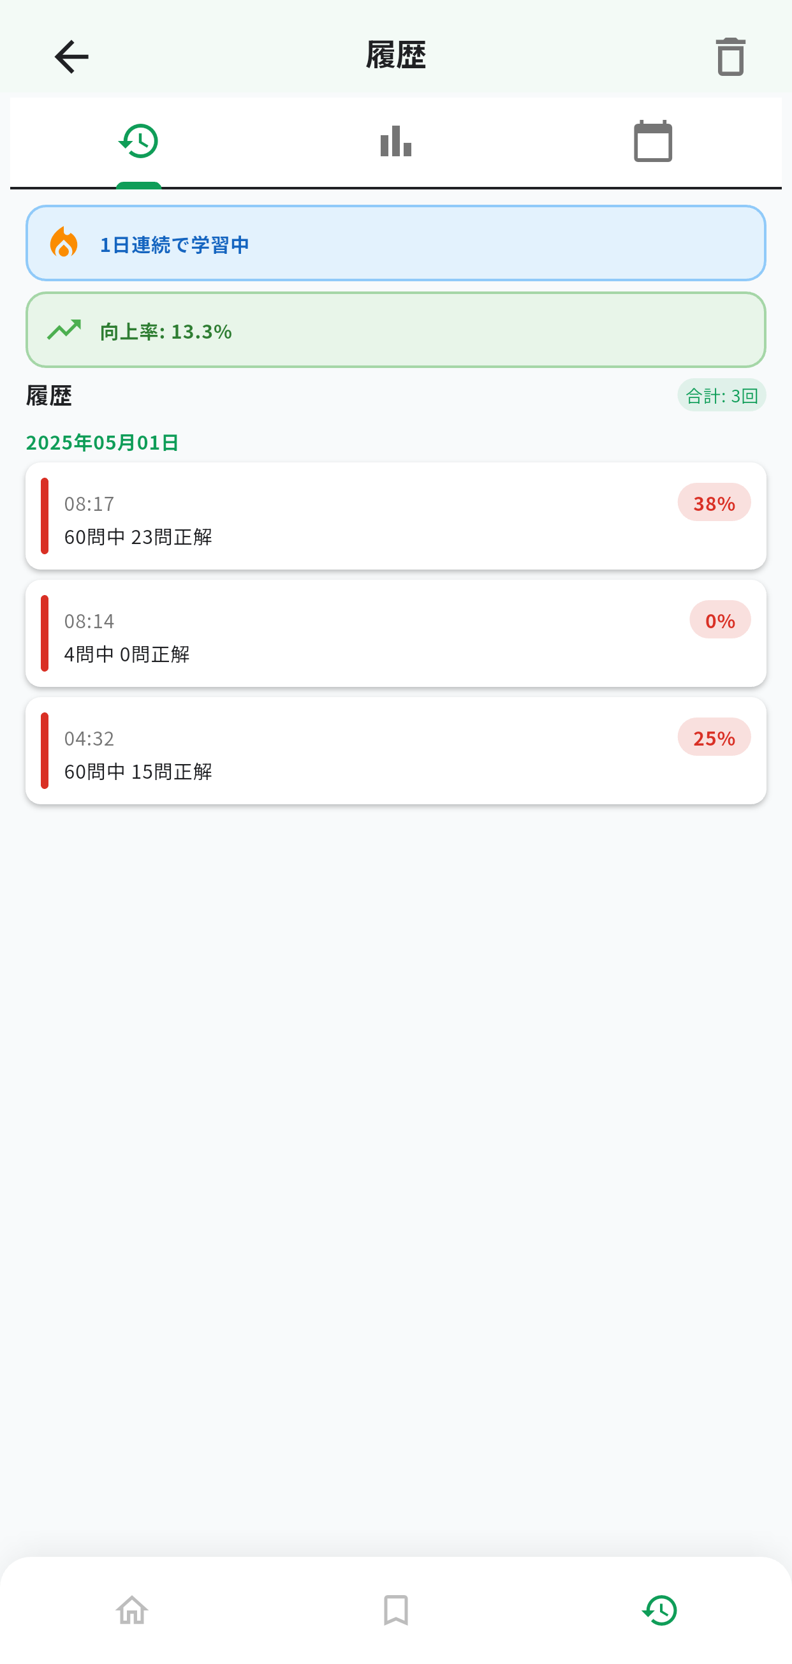Tap the 0% score badge
Screen dimensions: 792x1664
click(x=720, y=620)
